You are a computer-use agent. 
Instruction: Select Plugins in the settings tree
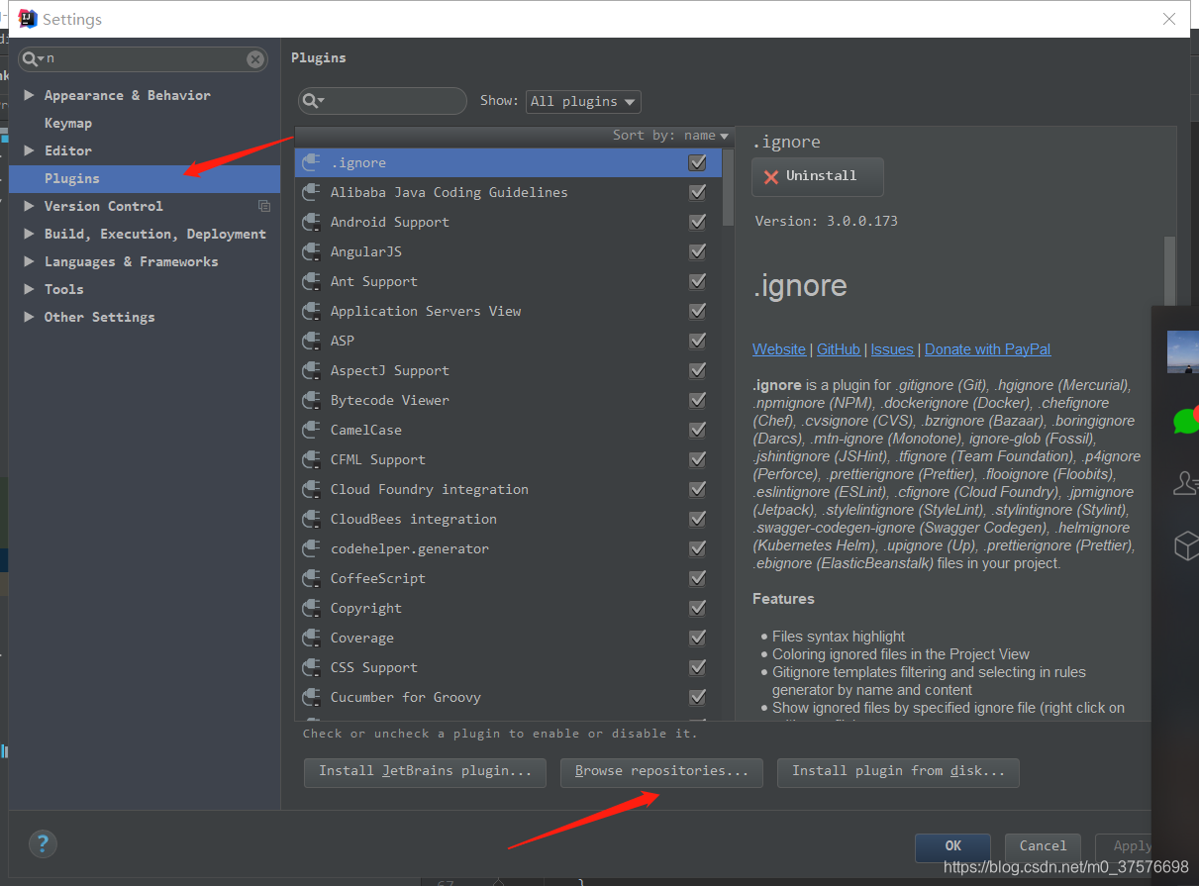tap(145, 178)
